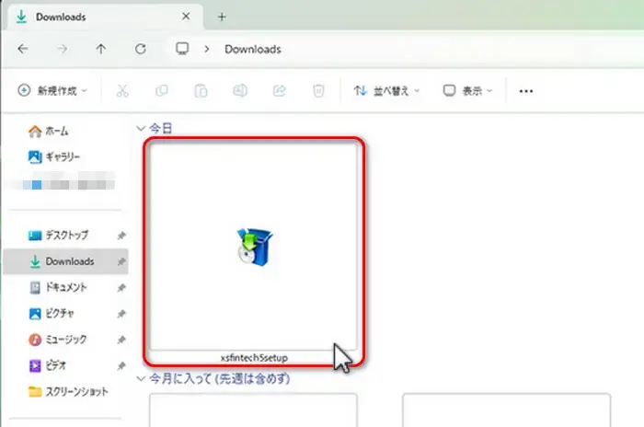Go up one folder level
Viewport: 644px width, 427px height.
coord(101,49)
